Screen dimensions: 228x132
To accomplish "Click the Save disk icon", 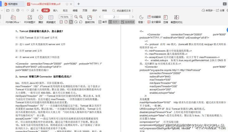I will pyautogui.click(x=13, y=10).
